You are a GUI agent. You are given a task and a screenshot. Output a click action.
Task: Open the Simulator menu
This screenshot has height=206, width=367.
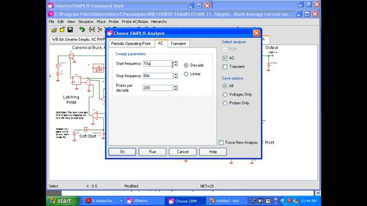85,22
